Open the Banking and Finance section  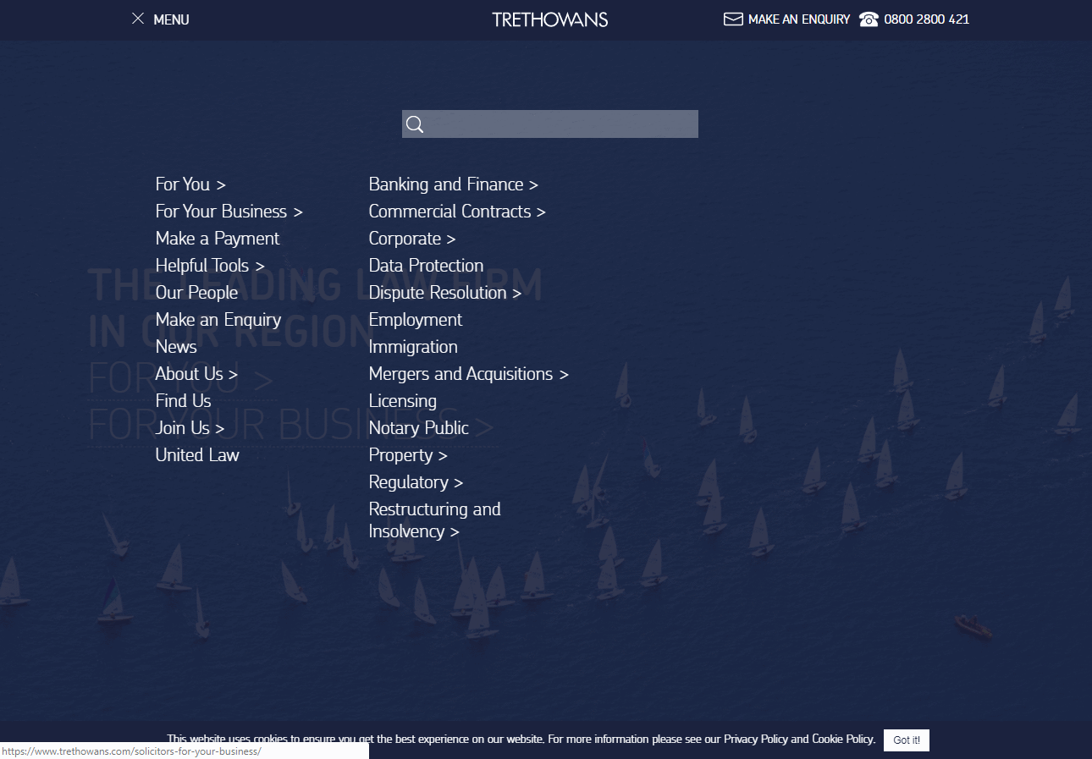click(453, 184)
